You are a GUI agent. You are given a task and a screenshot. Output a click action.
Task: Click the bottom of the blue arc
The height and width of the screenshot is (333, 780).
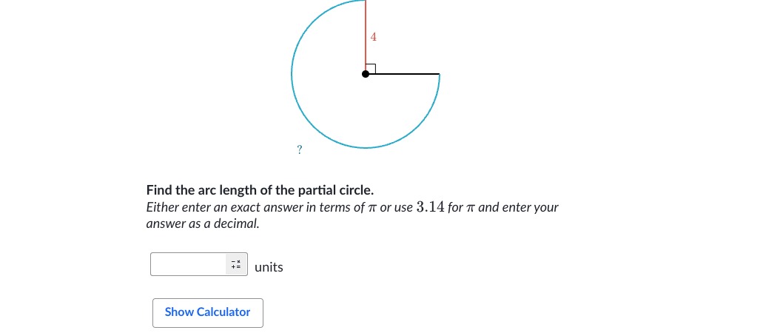366,148
